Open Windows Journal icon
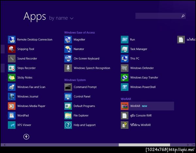196x153 pixels. pos(12,97)
